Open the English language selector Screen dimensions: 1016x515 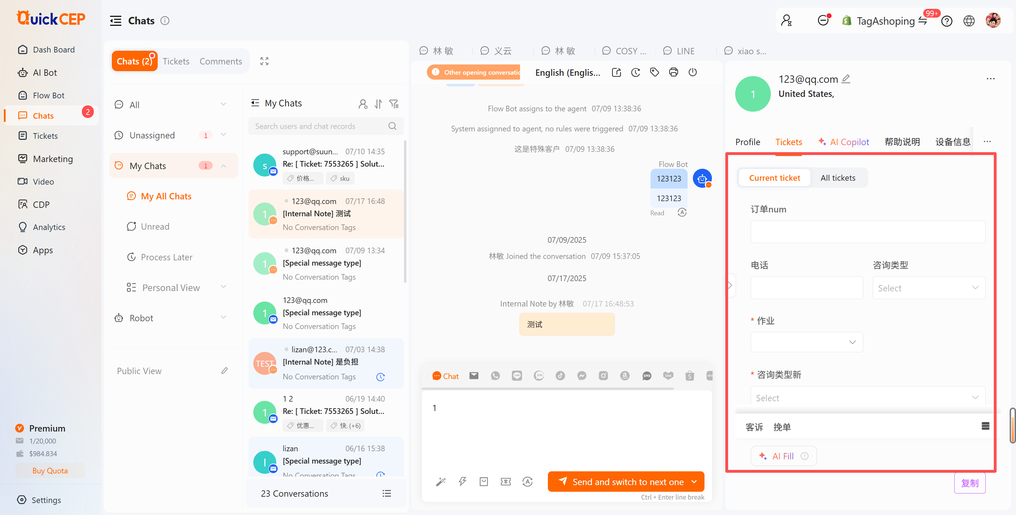click(567, 73)
